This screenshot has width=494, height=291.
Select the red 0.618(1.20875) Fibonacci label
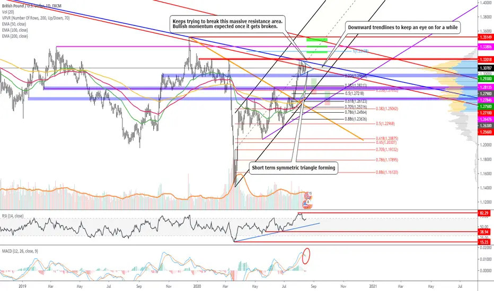point(387,139)
